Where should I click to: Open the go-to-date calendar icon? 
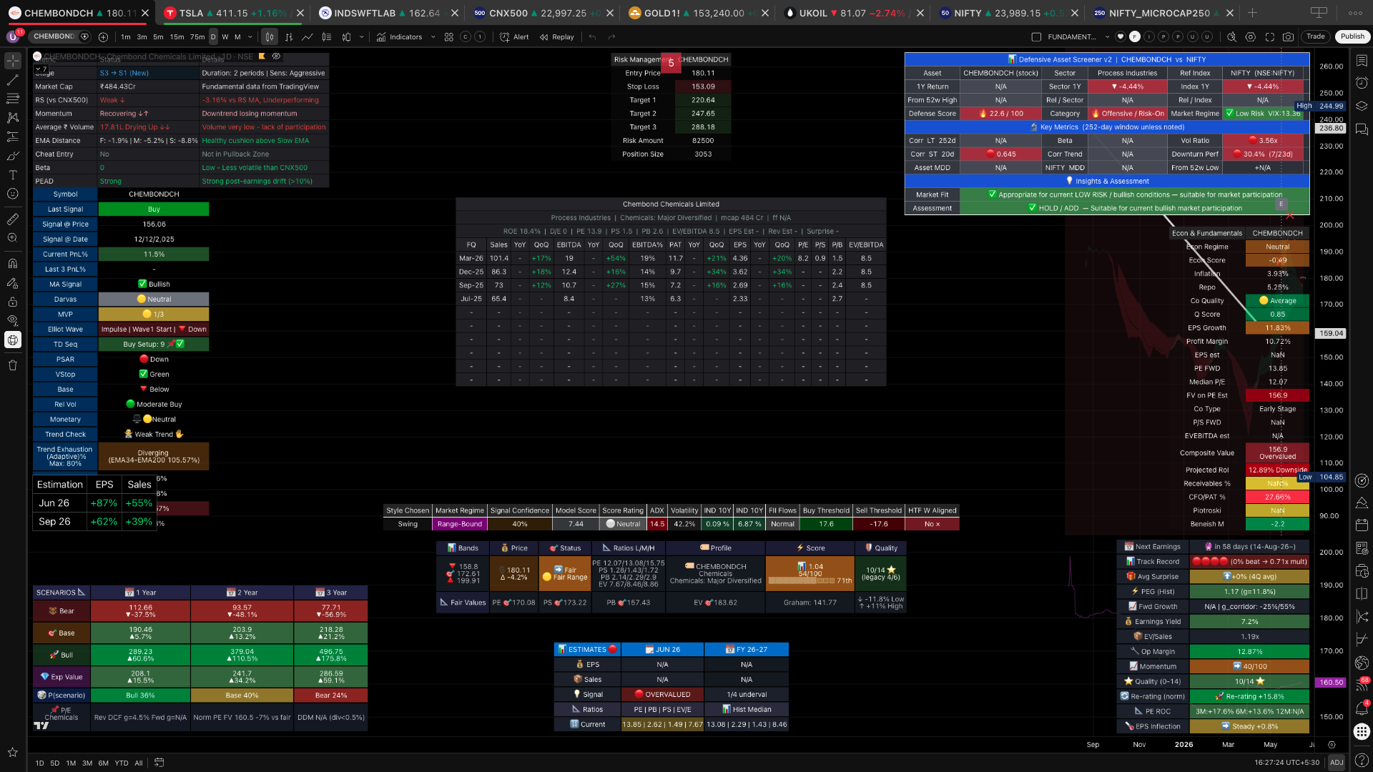pos(159,763)
